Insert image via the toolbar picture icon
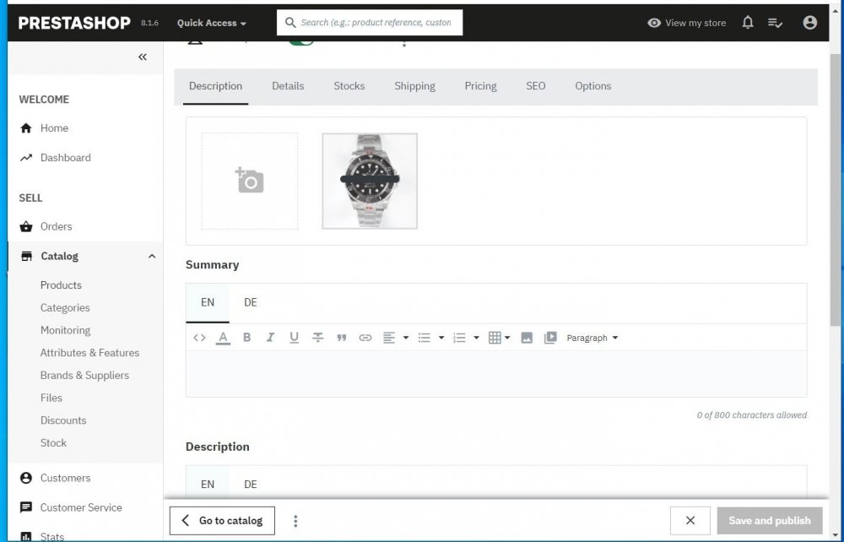Screen dimensions: 844x542 point(527,338)
